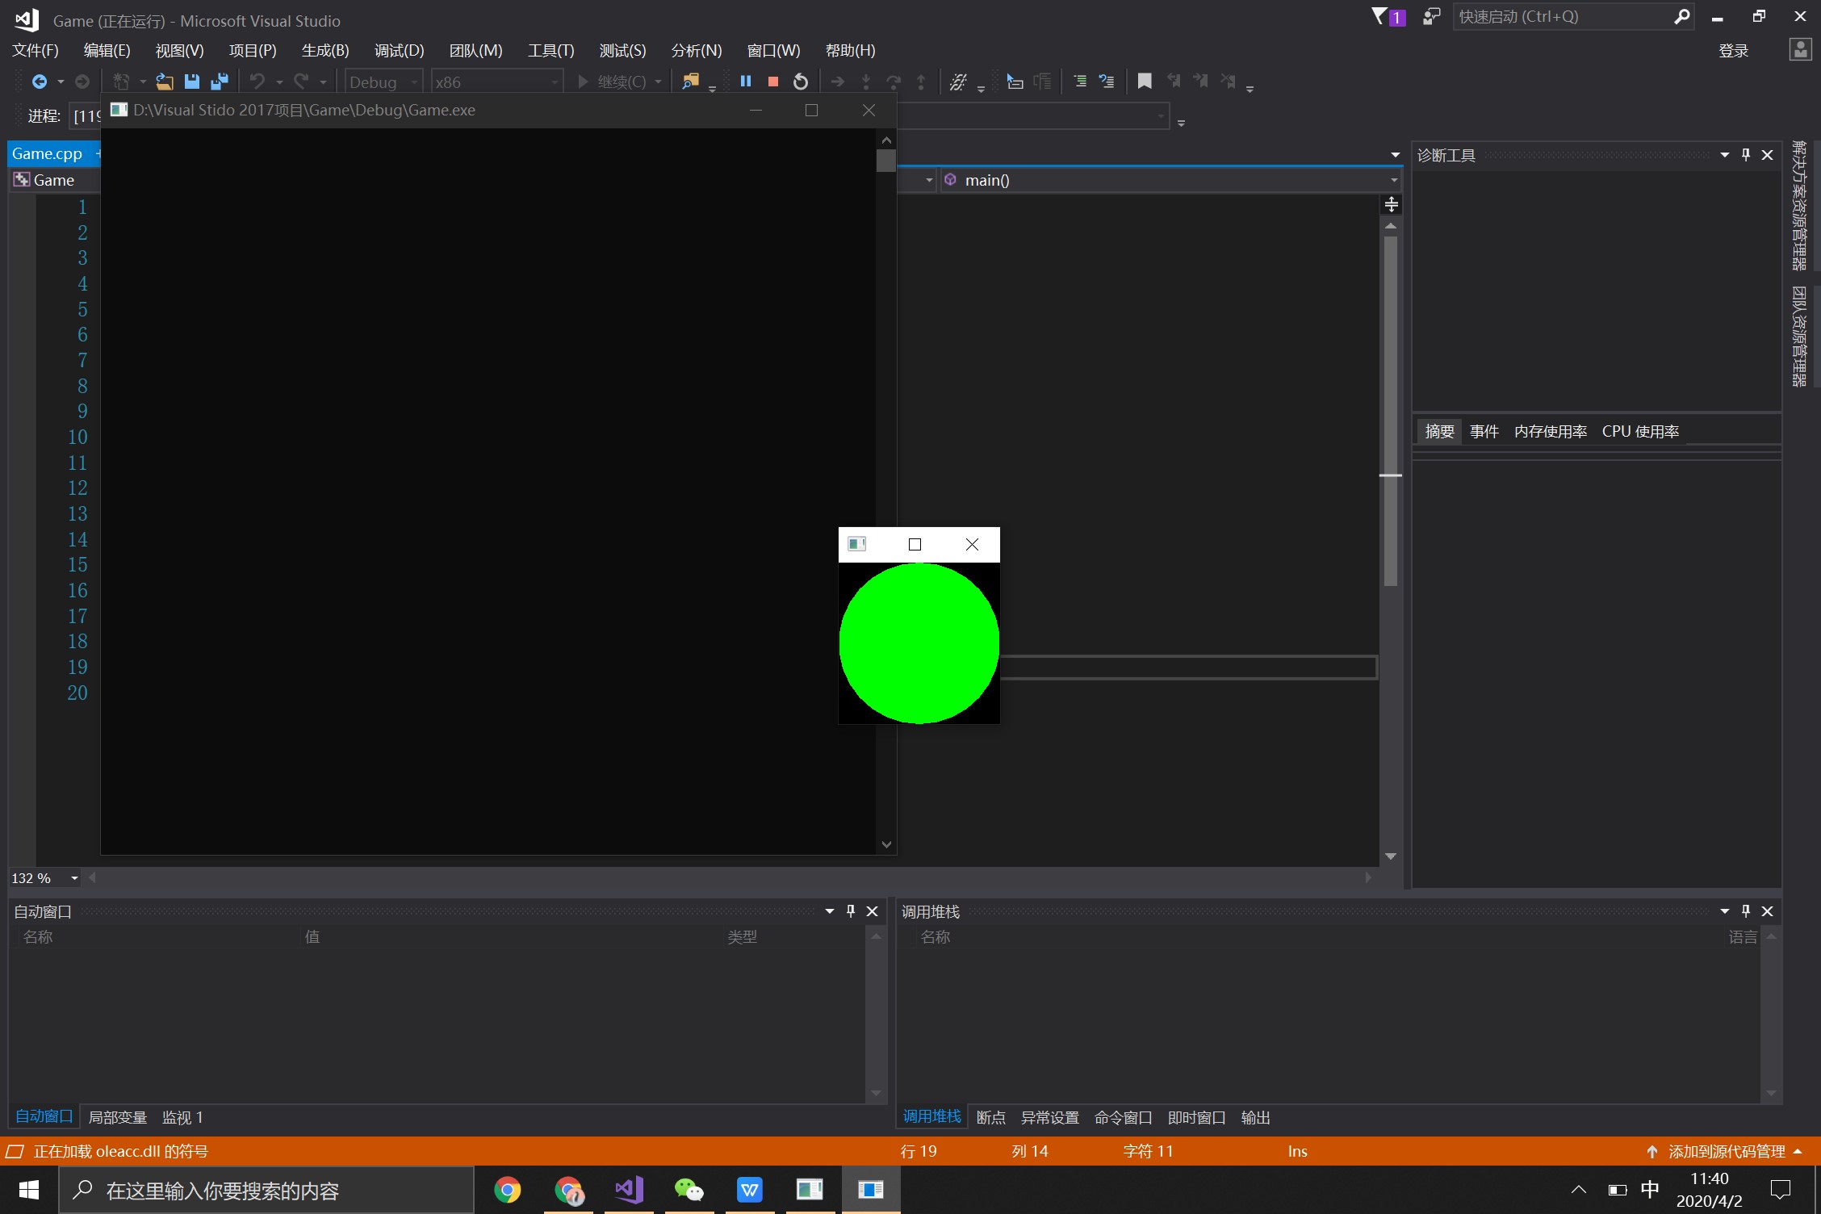Click the Save All toolbar icon

pos(219,82)
